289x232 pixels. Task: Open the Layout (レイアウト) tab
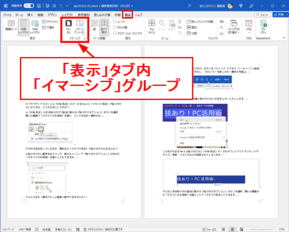(x=67, y=15)
